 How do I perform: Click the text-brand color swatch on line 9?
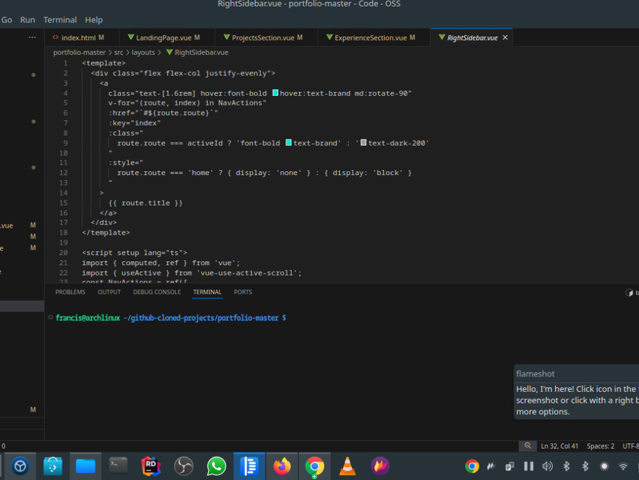point(289,143)
